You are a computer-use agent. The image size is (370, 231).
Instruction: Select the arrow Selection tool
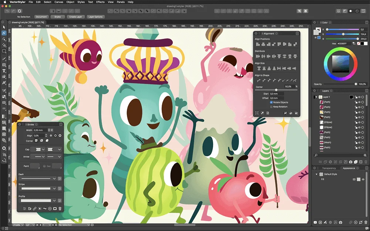click(4, 27)
